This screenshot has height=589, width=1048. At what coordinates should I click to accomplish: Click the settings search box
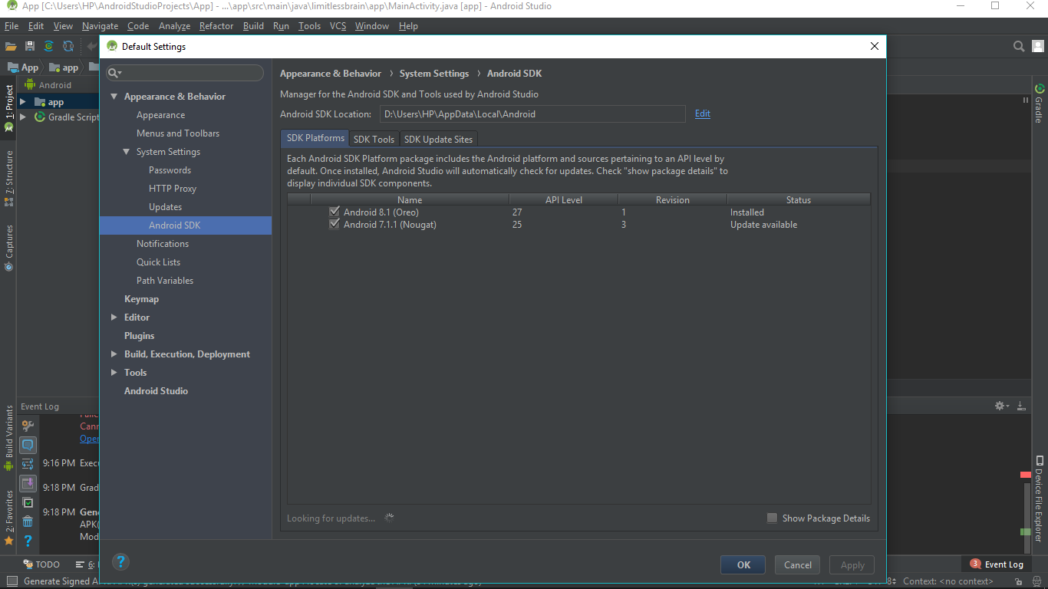(185, 73)
